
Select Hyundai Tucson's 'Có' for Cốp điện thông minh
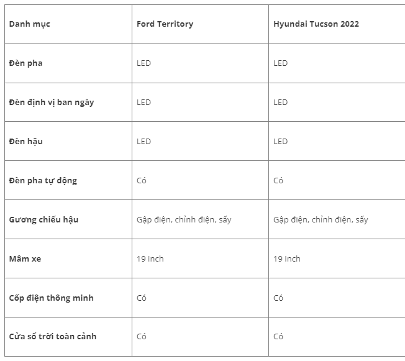pos(278,298)
